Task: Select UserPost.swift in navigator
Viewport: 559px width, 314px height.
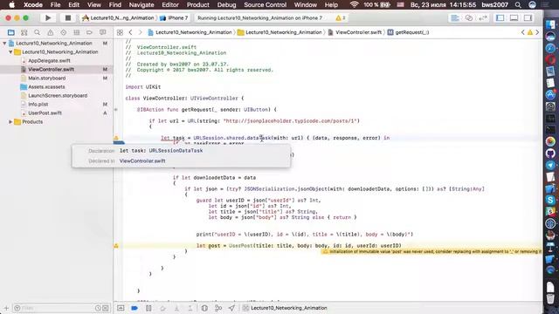Action: pyautogui.click(x=45, y=113)
